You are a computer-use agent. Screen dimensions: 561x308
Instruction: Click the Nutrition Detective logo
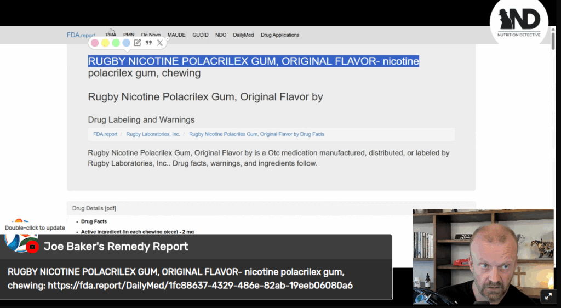(519, 22)
